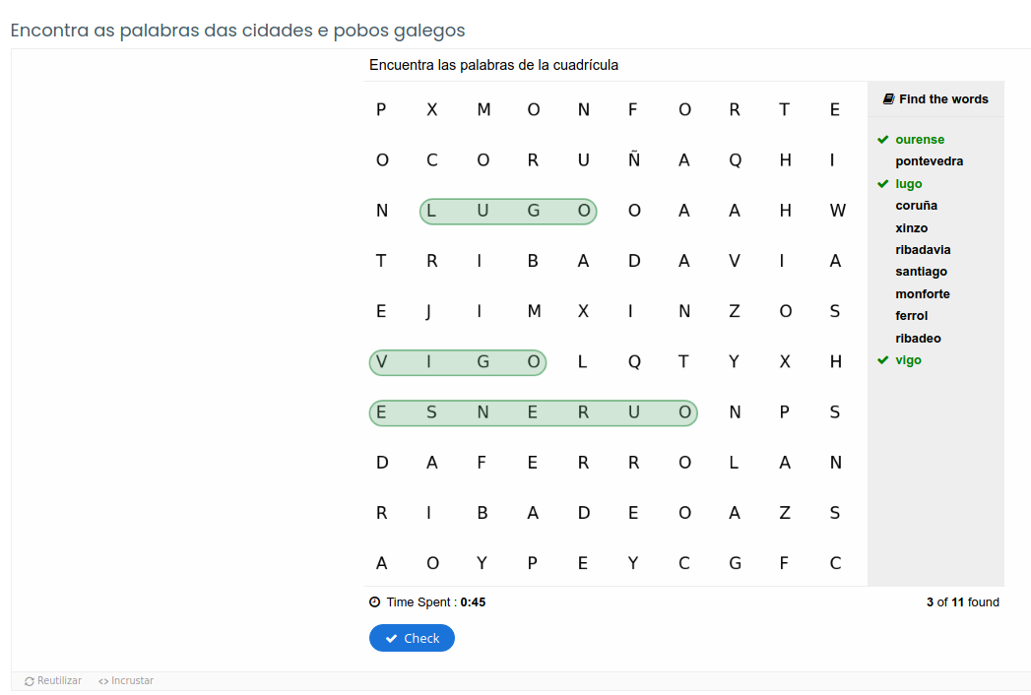Select coruña in the word list
The image size is (1031, 695).
pos(916,205)
